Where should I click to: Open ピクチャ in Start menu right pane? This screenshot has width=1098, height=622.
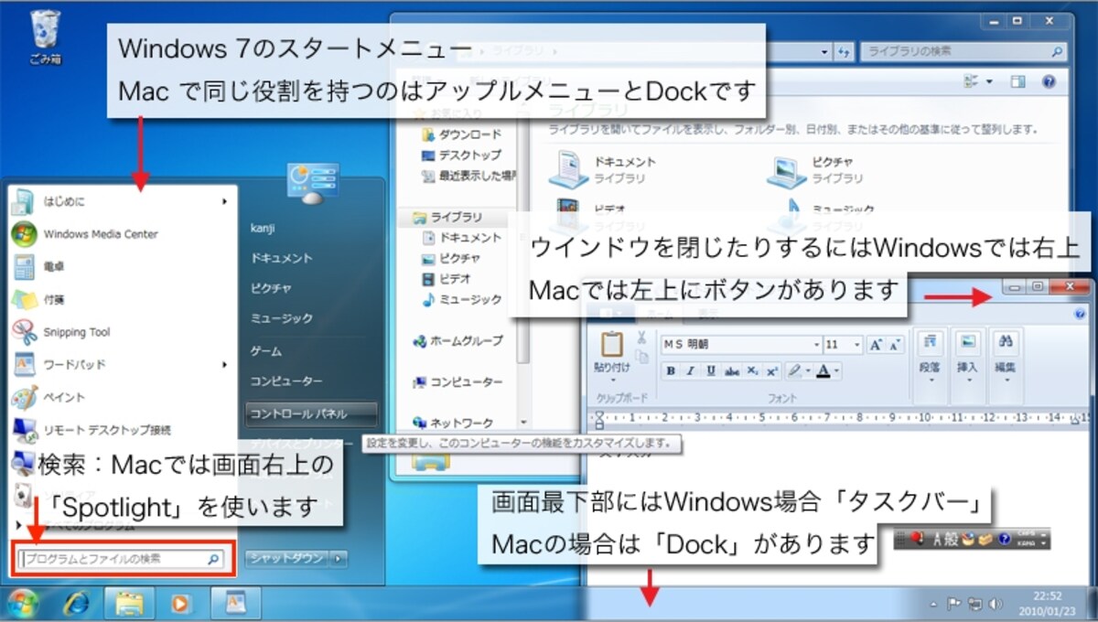coord(271,288)
